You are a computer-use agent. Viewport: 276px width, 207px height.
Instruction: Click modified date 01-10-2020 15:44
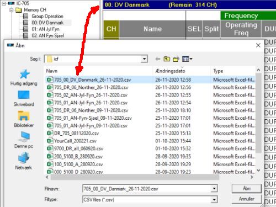pos(173,141)
